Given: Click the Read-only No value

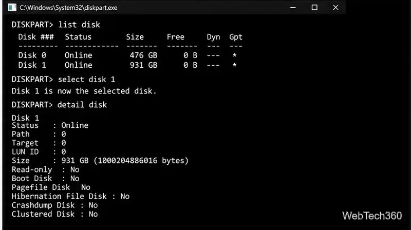Looking at the screenshot, I should coord(74,170).
